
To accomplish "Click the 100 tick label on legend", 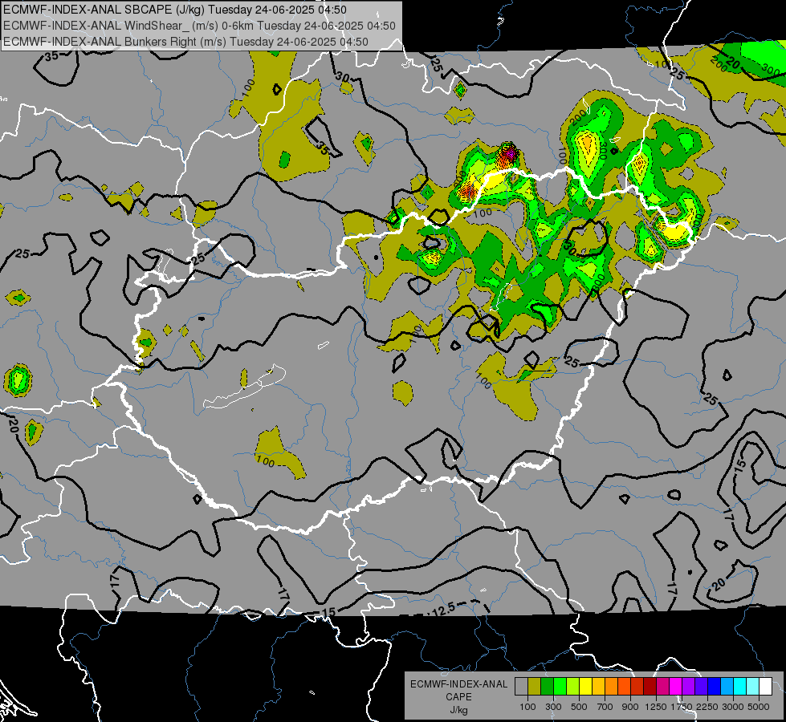I will click(x=527, y=707).
